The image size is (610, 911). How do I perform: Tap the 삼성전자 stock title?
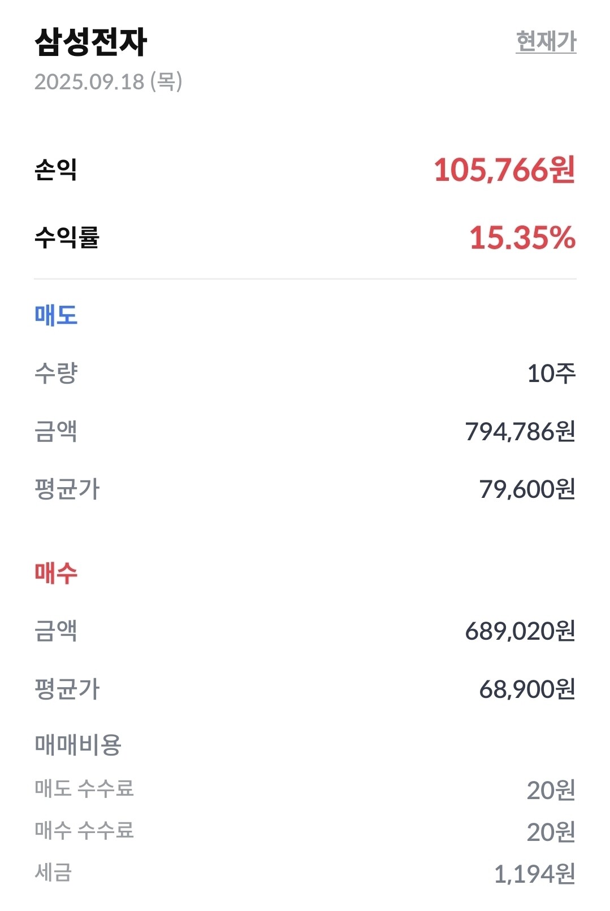91,42
